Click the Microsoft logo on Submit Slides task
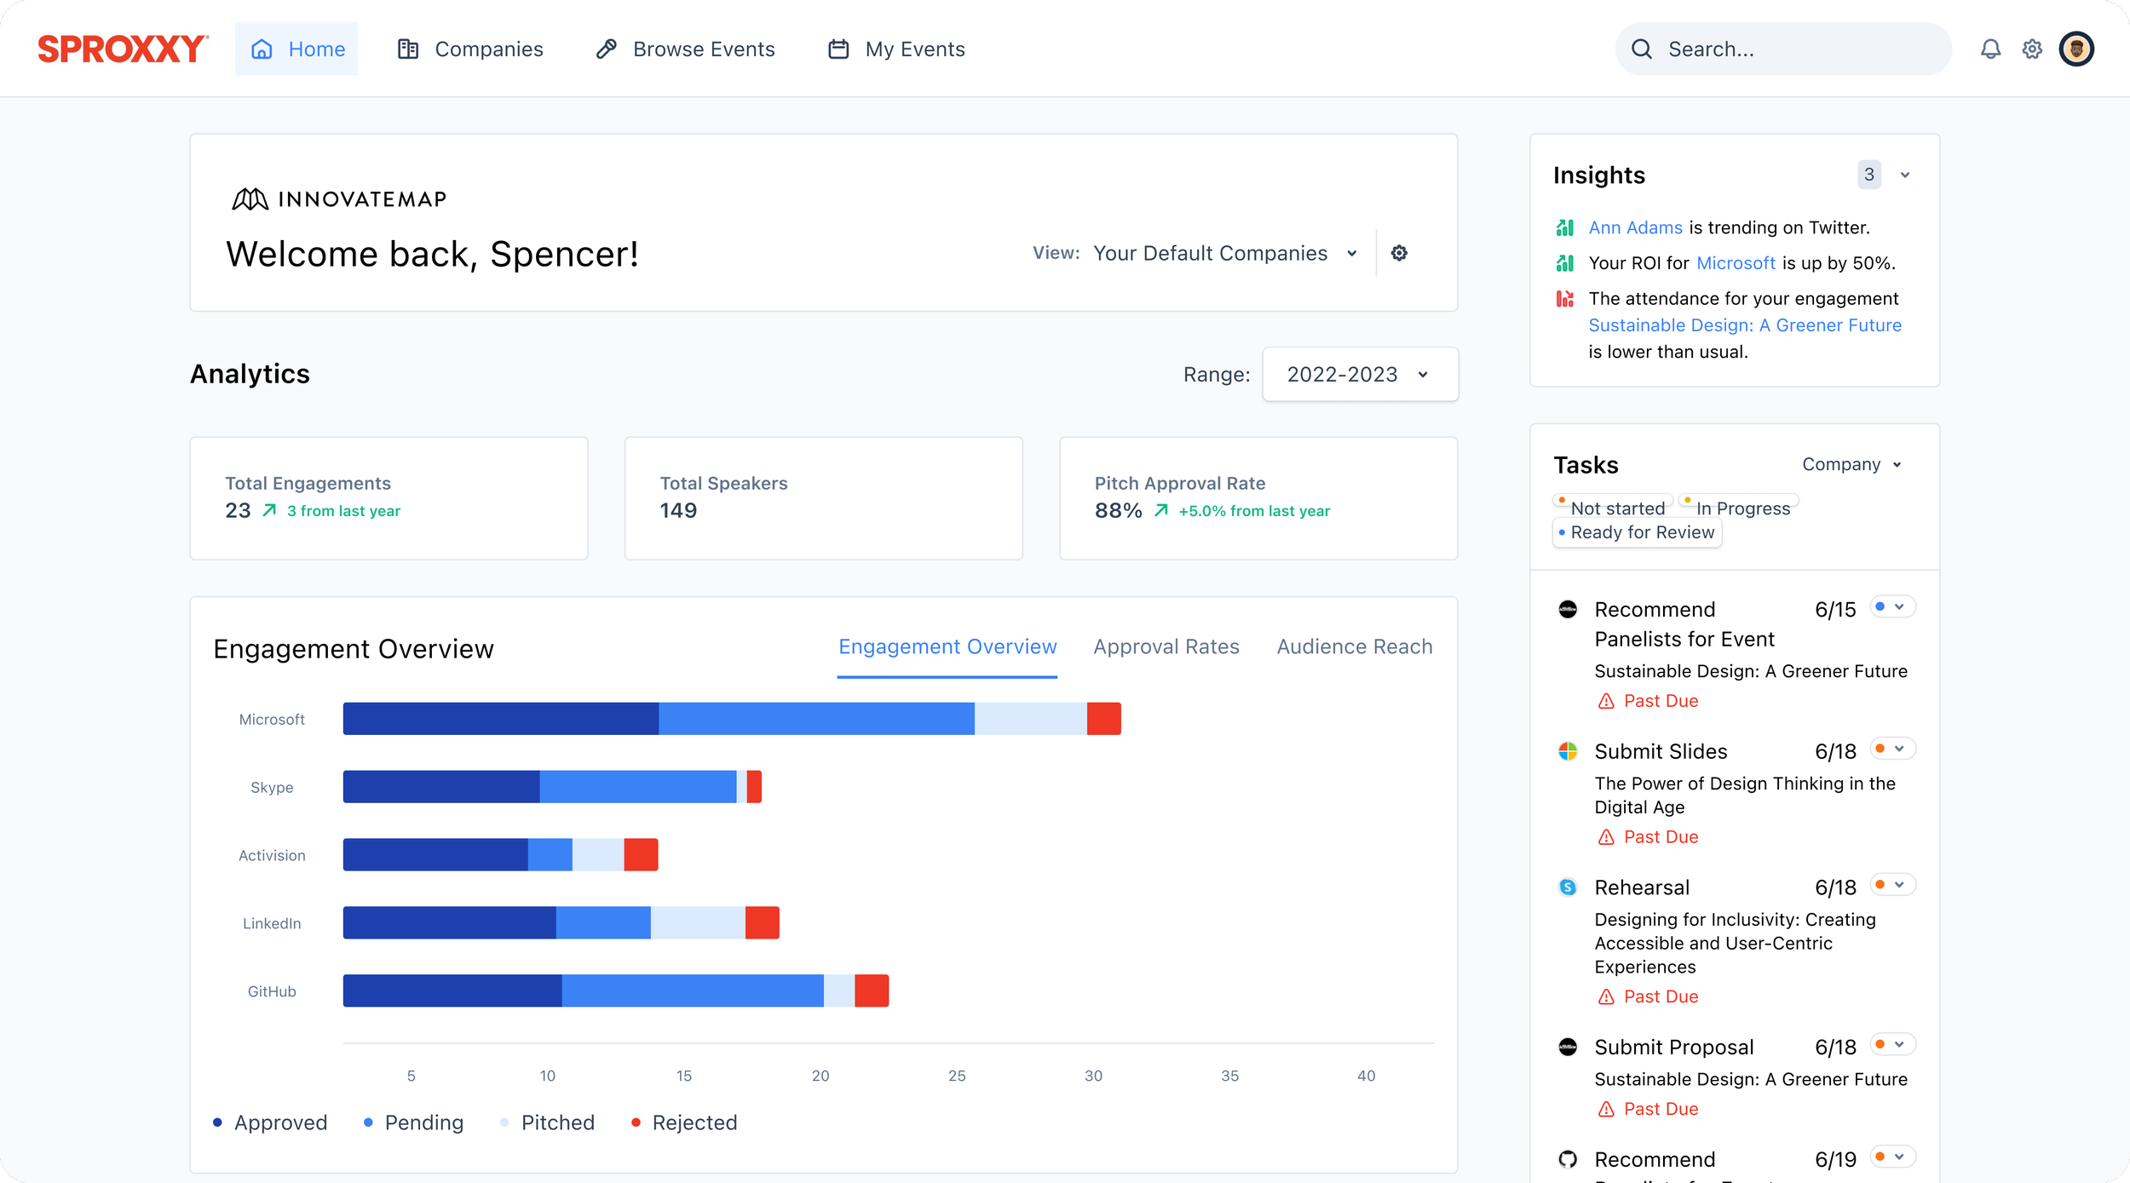 pos(1567,751)
